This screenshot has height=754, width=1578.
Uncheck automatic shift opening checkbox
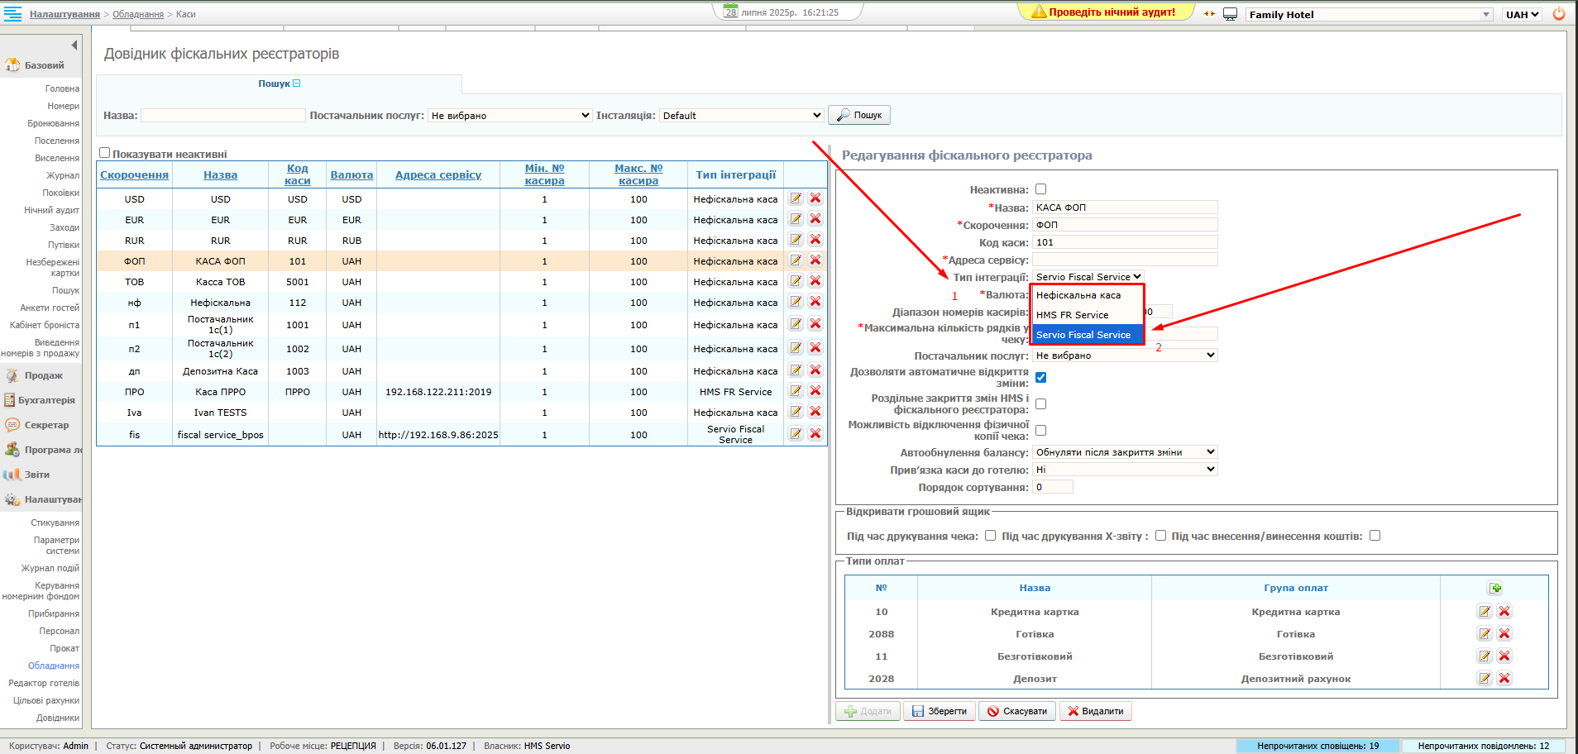1041,378
